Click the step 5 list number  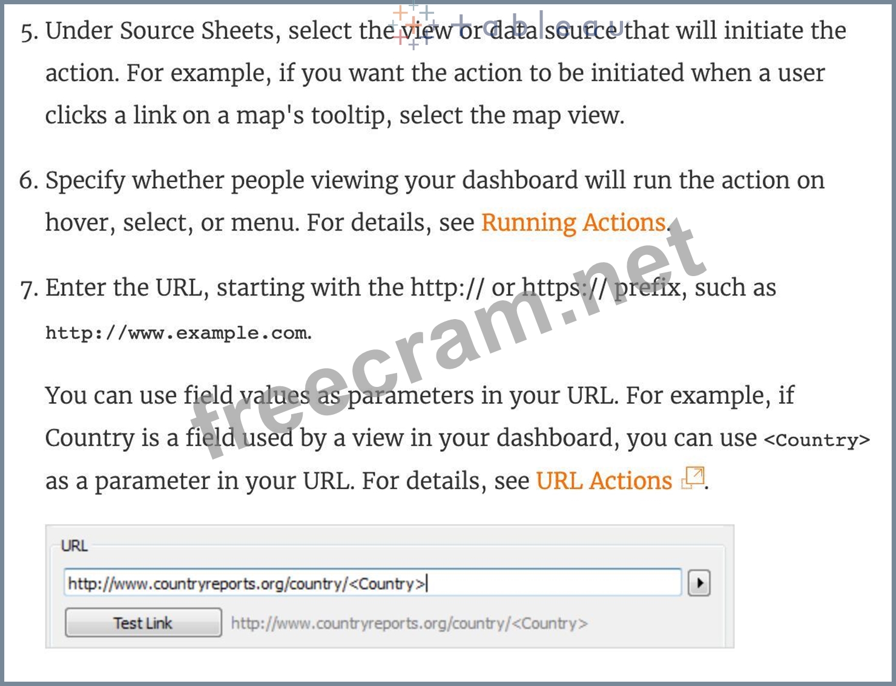pyautogui.click(x=28, y=31)
